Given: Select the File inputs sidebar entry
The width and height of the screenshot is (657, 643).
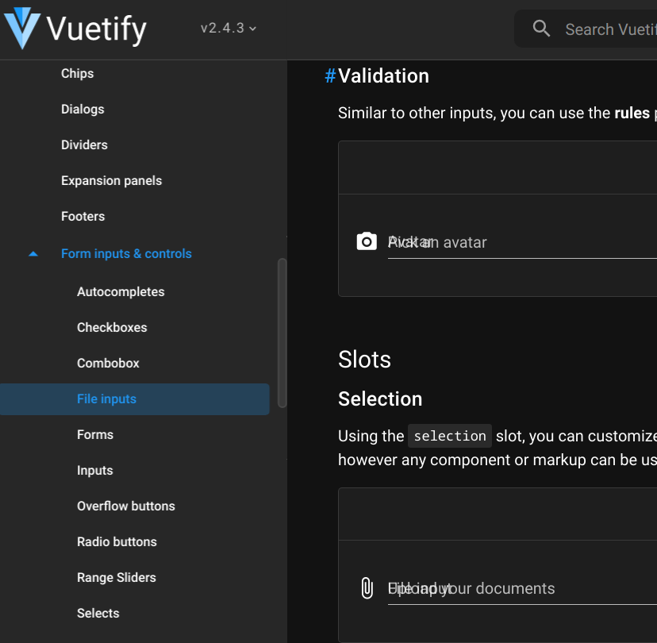Looking at the screenshot, I should click(106, 399).
